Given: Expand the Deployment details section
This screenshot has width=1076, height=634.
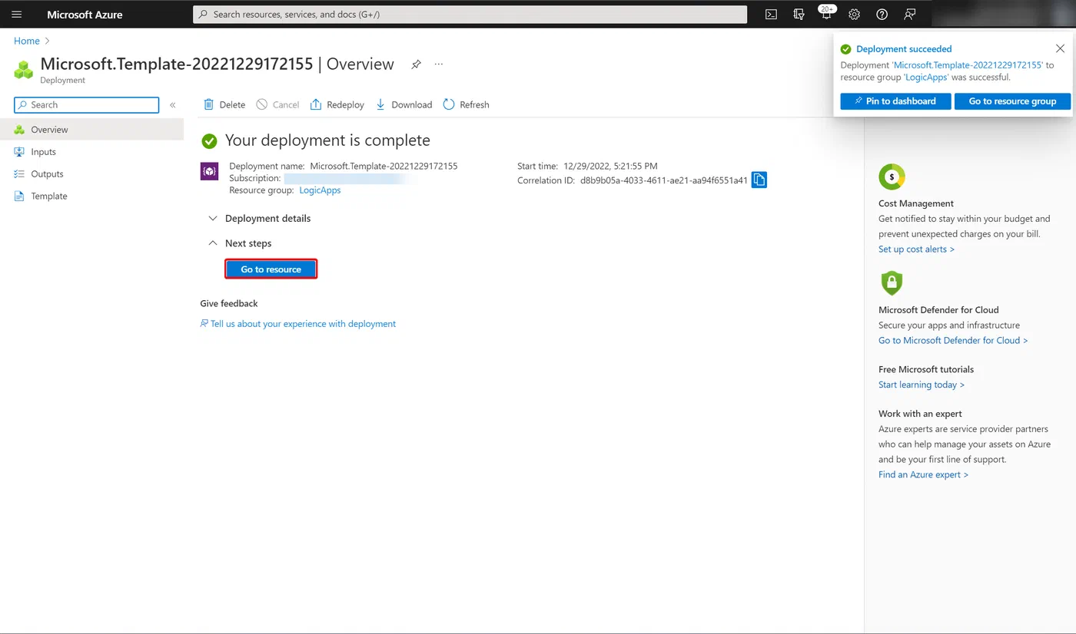Looking at the screenshot, I should coord(260,219).
